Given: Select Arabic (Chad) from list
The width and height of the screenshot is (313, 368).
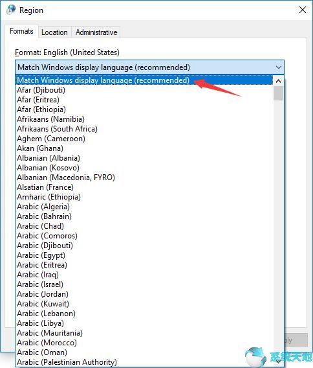Looking at the screenshot, I should click(x=144, y=226).
